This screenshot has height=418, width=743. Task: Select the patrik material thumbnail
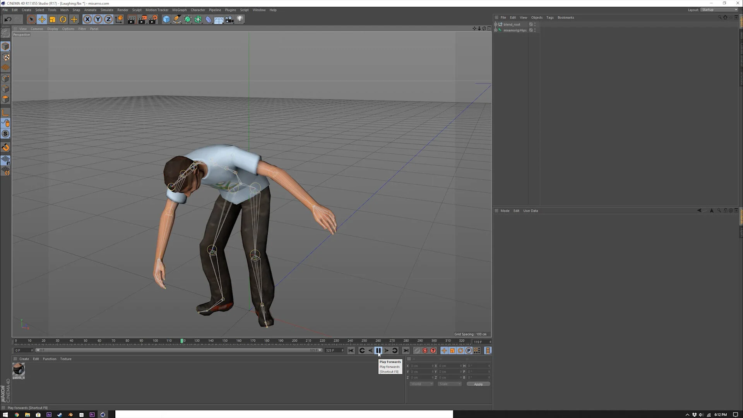(18, 369)
